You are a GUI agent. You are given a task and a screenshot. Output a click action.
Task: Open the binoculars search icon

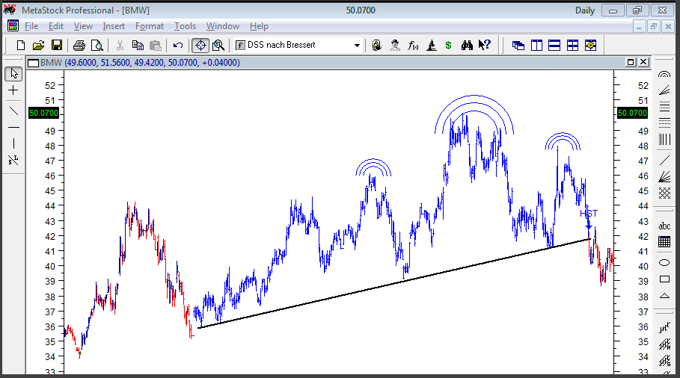pos(467,45)
